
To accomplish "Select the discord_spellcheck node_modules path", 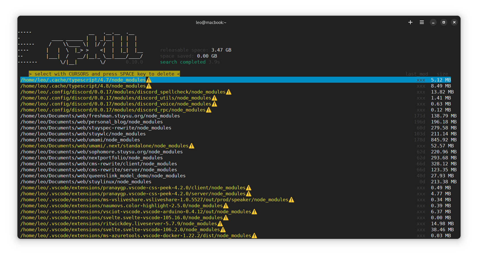I will point(123,92).
